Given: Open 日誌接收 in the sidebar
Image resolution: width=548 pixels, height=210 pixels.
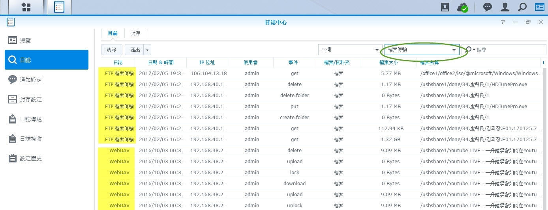Looking at the screenshot, I should click(x=47, y=138).
